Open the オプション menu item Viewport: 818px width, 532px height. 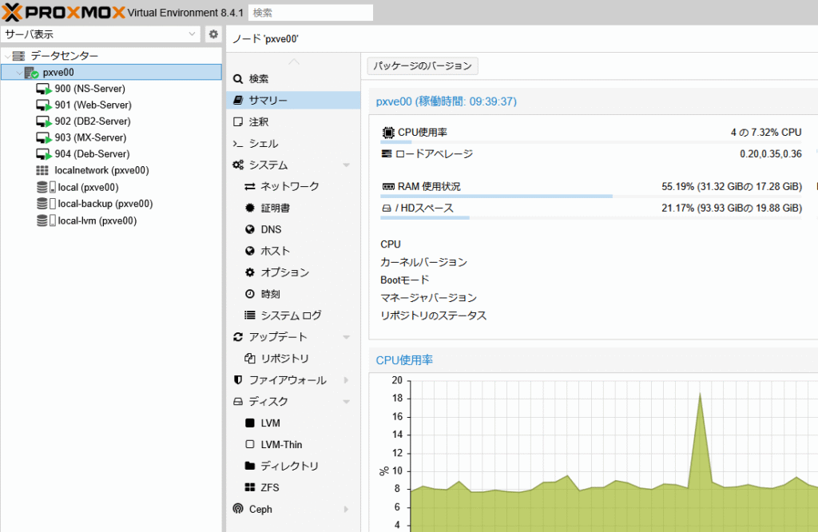point(294,272)
